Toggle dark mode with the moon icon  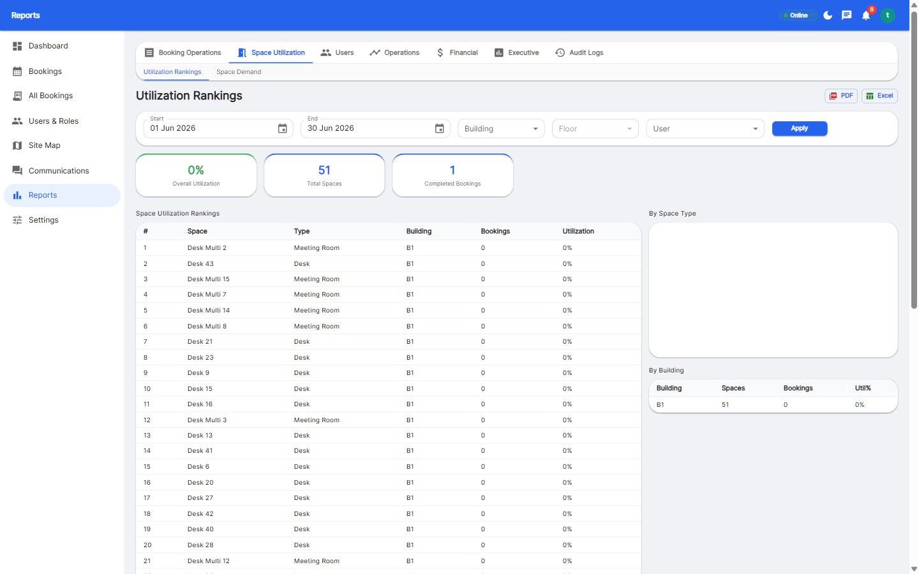tap(828, 15)
